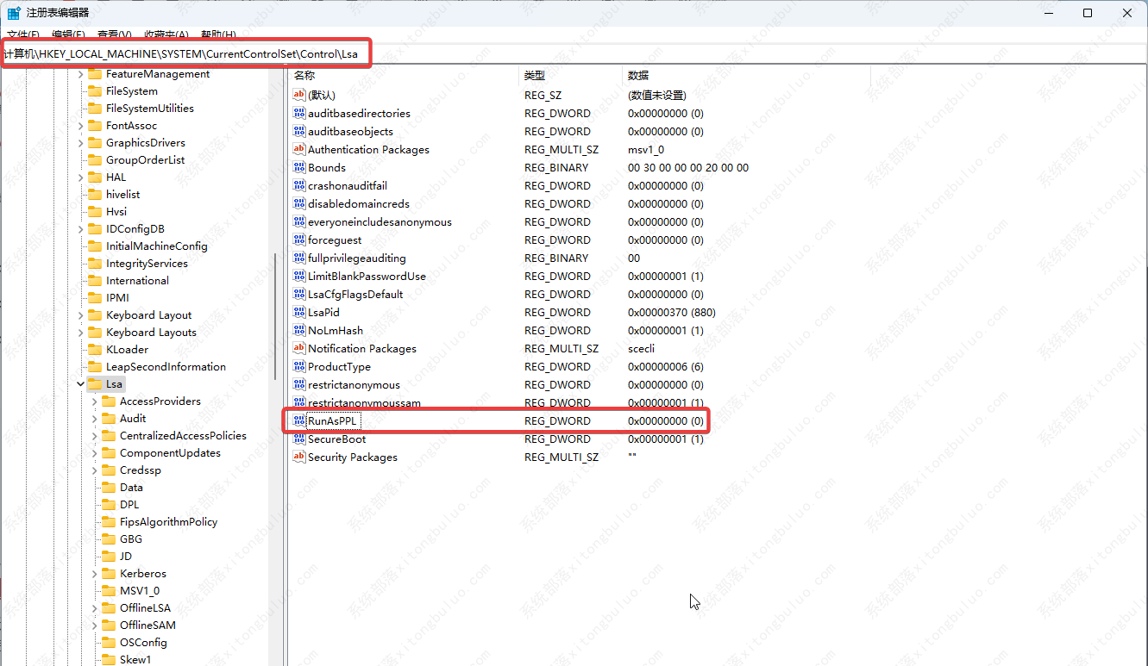Expand the GraphicsDrivers tree node
This screenshot has height=666, width=1148.
(80, 143)
